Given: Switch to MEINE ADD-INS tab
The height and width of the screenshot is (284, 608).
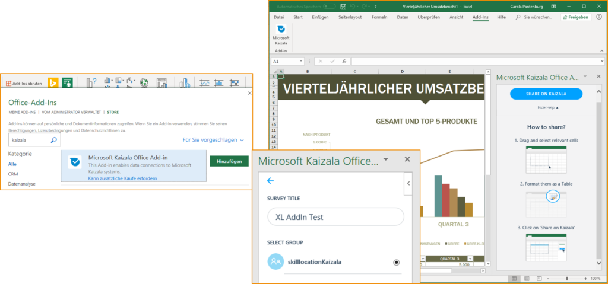Looking at the screenshot, I should tap(22, 112).
